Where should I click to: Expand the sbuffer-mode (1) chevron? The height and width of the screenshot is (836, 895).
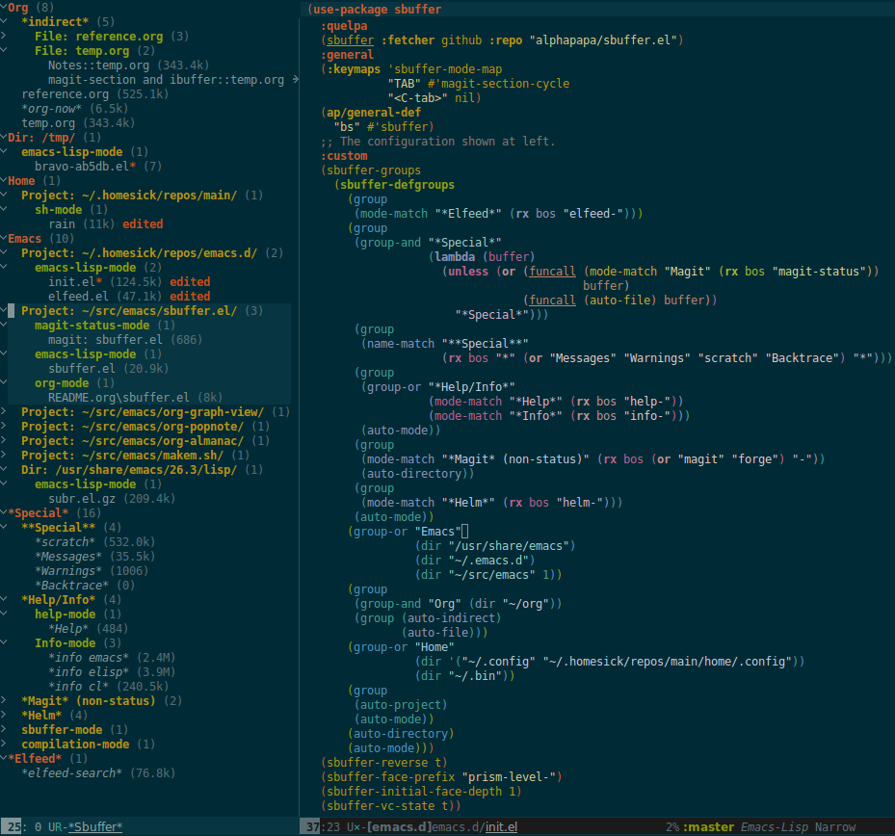click(x=4, y=729)
